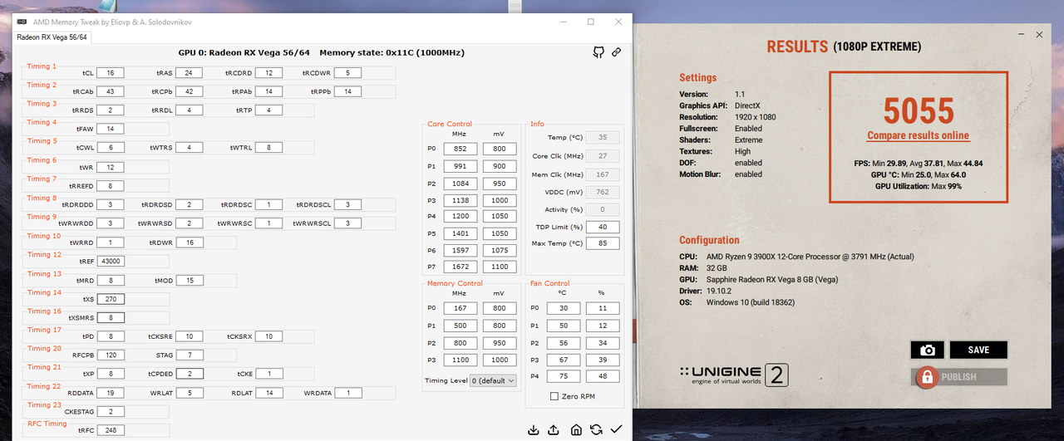Click the tWRWRSD value field

coord(189,223)
